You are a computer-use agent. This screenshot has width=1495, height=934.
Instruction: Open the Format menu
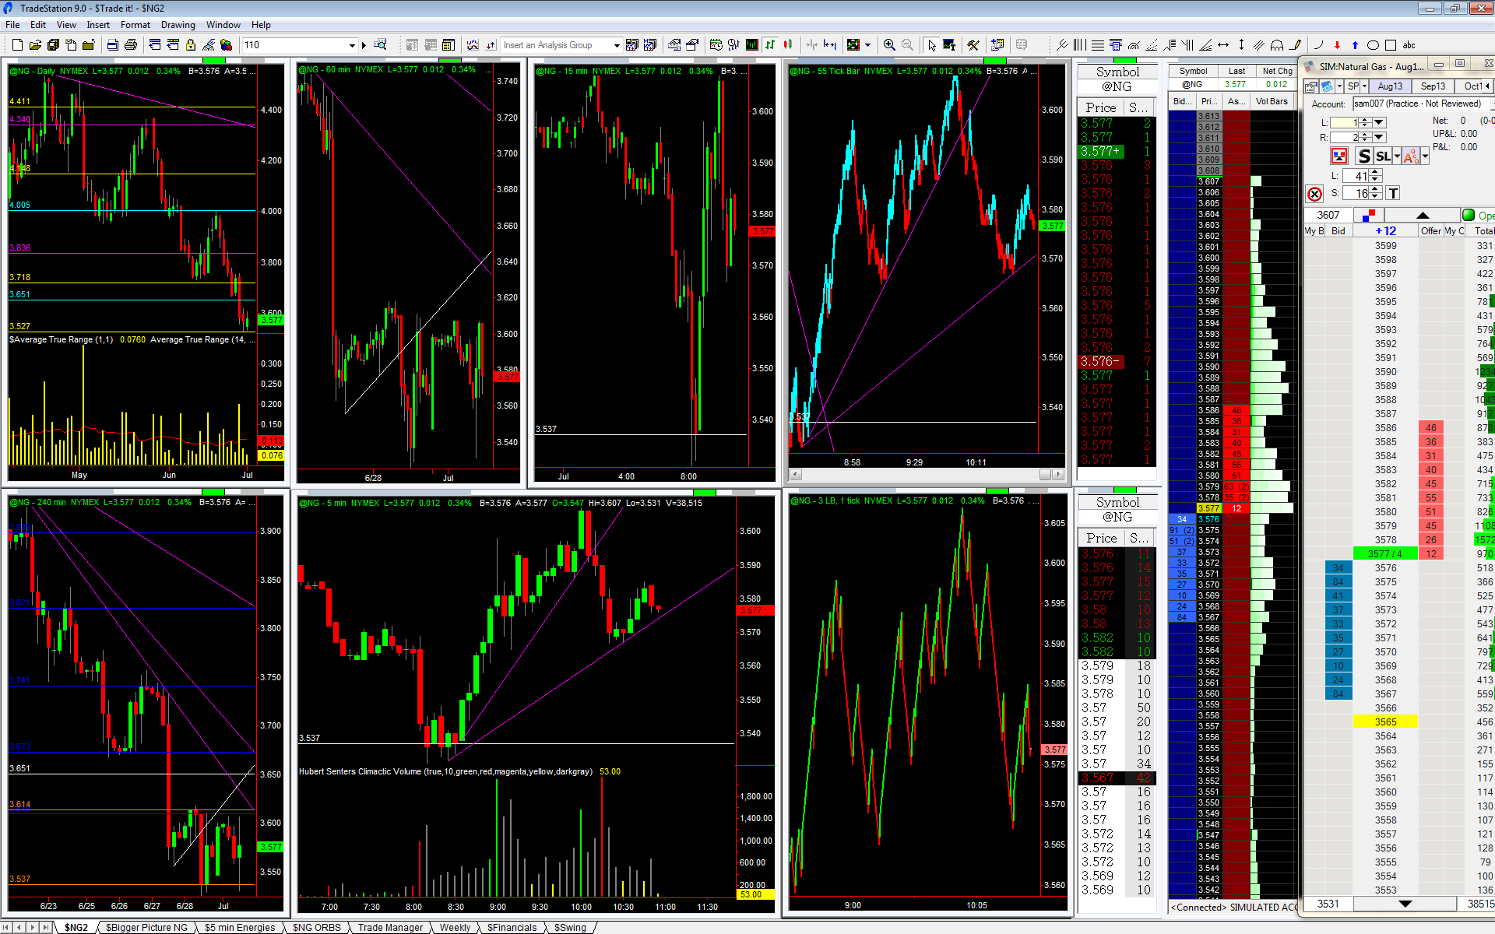135,25
